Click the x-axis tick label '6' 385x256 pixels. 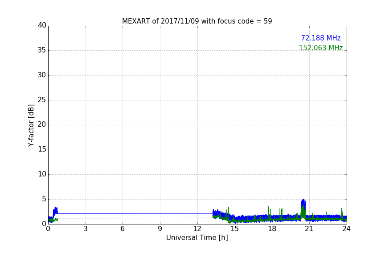[123, 229]
